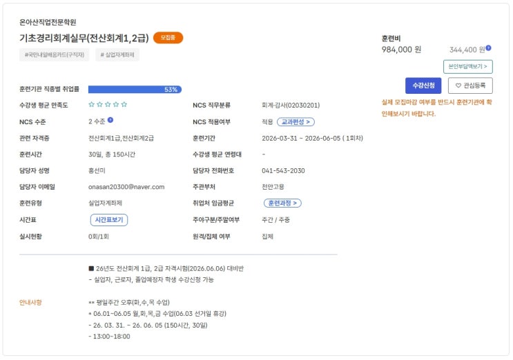Image resolution: width=513 pixels, height=360 pixels.
Task: Click the heart icon on 관심등록
Action: click(459, 86)
